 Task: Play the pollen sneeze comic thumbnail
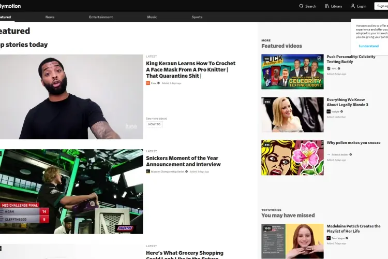(292, 157)
